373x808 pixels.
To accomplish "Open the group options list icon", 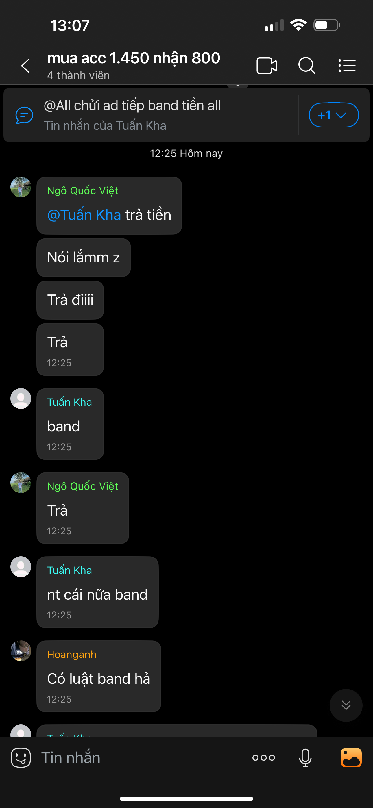I will point(347,66).
